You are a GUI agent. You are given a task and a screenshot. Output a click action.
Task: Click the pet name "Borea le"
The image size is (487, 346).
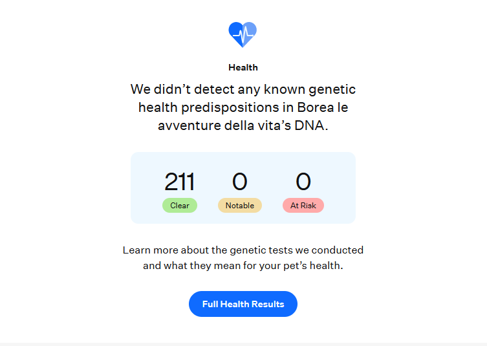323,107
